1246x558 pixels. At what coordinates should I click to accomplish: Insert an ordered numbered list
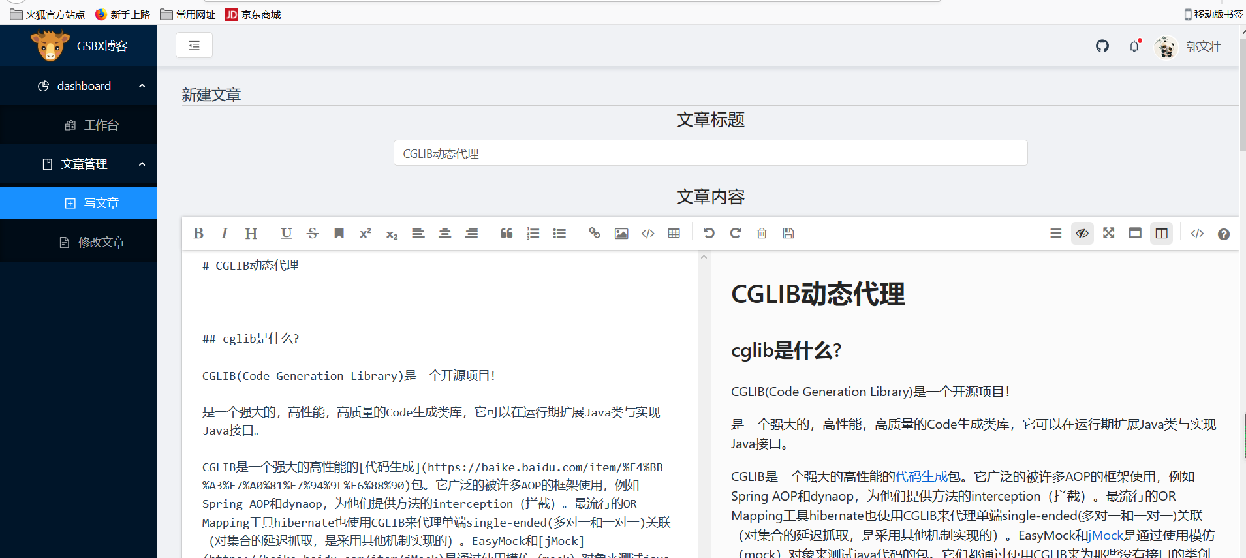click(x=533, y=233)
